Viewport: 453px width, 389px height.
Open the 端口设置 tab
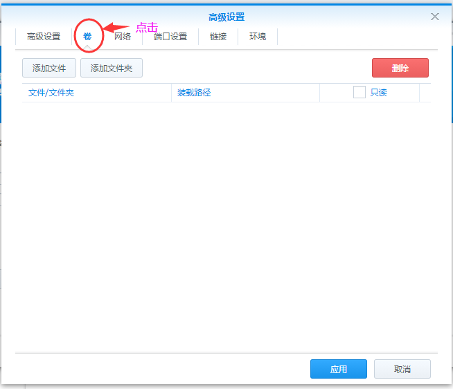[170, 37]
